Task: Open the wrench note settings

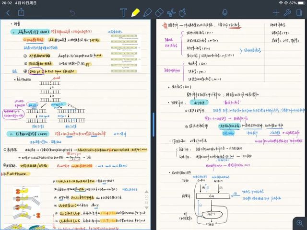Action: pos(287,12)
